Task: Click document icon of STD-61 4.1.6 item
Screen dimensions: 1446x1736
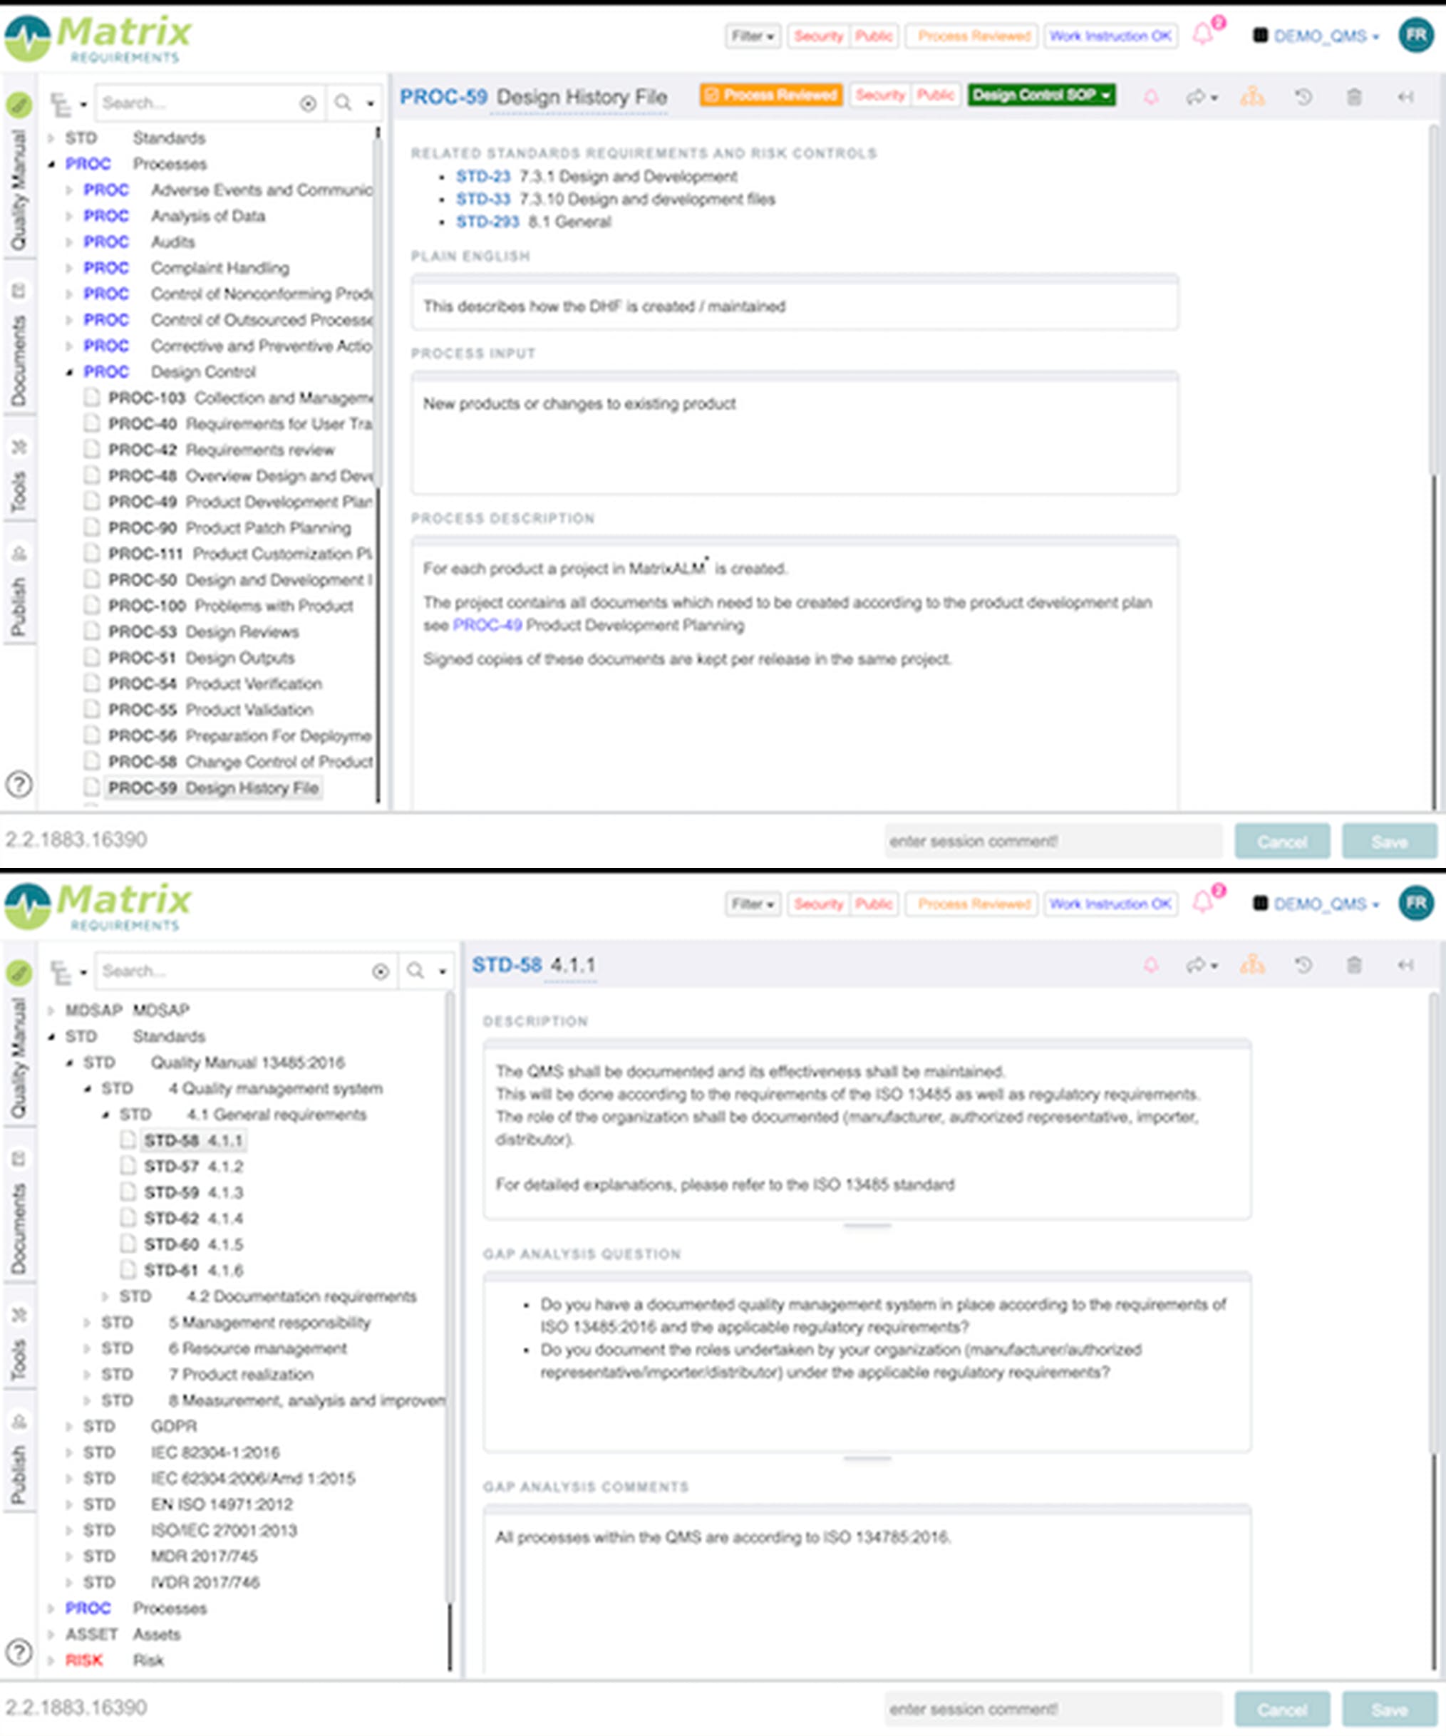Action: tap(128, 1270)
